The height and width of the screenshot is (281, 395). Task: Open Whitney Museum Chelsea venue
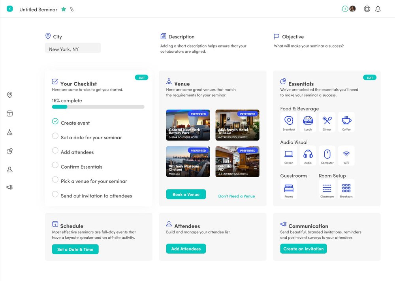(188, 161)
